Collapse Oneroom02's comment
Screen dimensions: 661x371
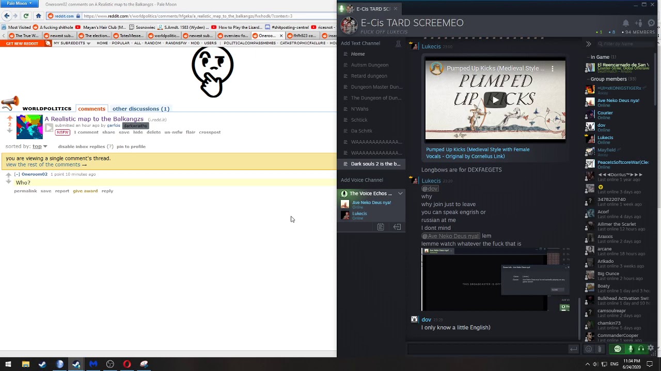click(17, 174)
